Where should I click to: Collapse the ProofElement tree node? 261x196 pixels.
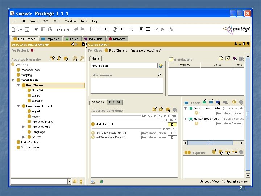click(x=18, y=85)
